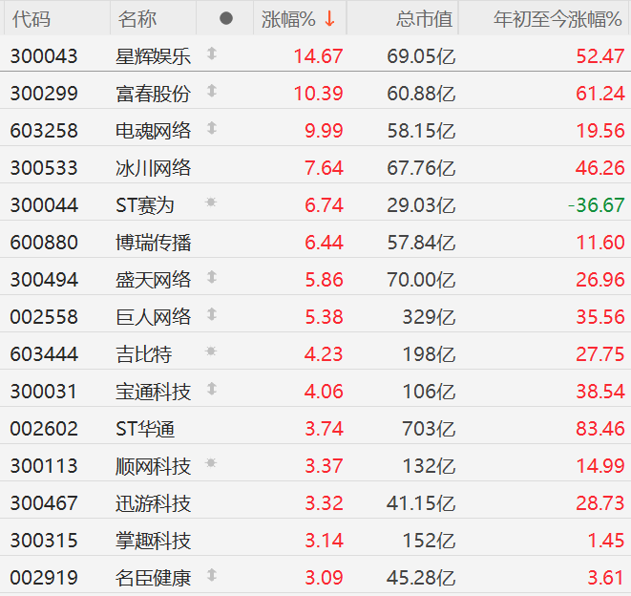Select stock name 电魂网络

[x=153, y=131]
